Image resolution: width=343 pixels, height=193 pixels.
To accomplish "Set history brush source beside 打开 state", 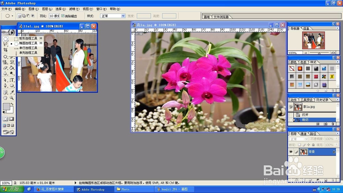I will (x=291, y=115).
